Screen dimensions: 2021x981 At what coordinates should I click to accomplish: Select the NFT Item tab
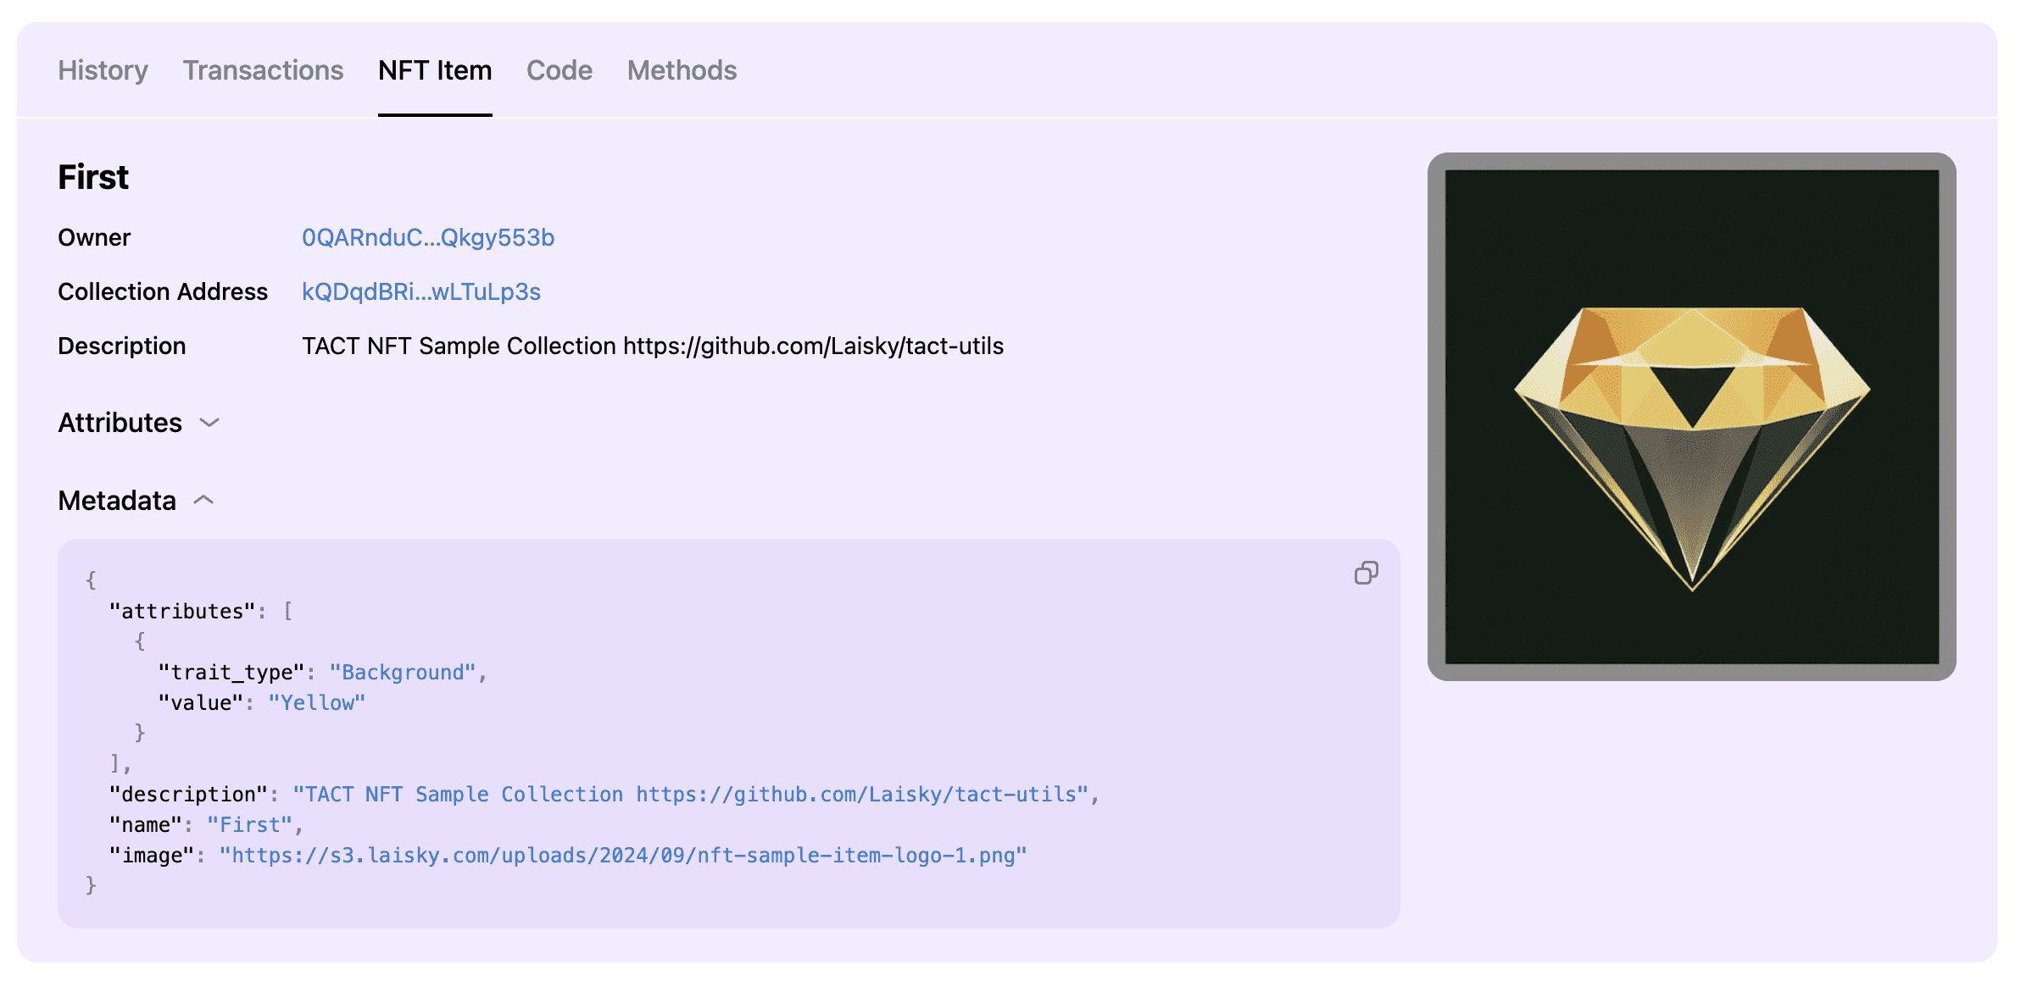pyautogui.click(x=435, y=70)
